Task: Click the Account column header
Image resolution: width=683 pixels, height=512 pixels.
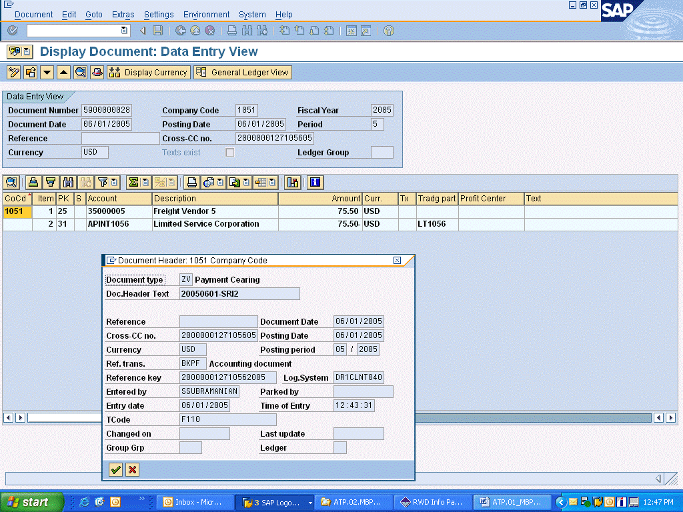Action: pyautogui.click(x=119, y=199)
